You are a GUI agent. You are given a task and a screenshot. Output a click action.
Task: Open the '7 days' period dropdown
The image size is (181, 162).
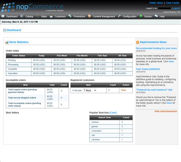[90, 90]
